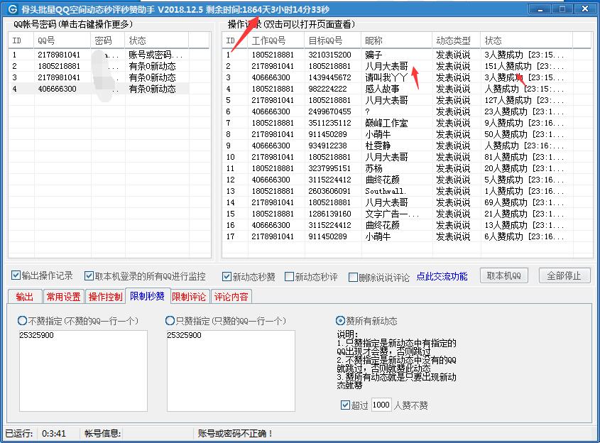Uncheck 超过 1000 人赞不赞 checkbox

pyautogui.click(x=345, y=405)
